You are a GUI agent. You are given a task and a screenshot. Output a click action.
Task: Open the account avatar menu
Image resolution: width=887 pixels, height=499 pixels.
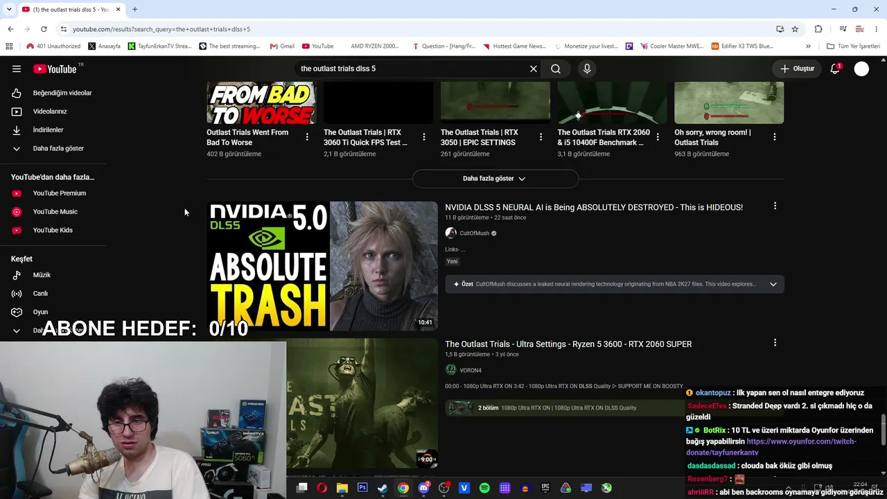coord(861,69)
